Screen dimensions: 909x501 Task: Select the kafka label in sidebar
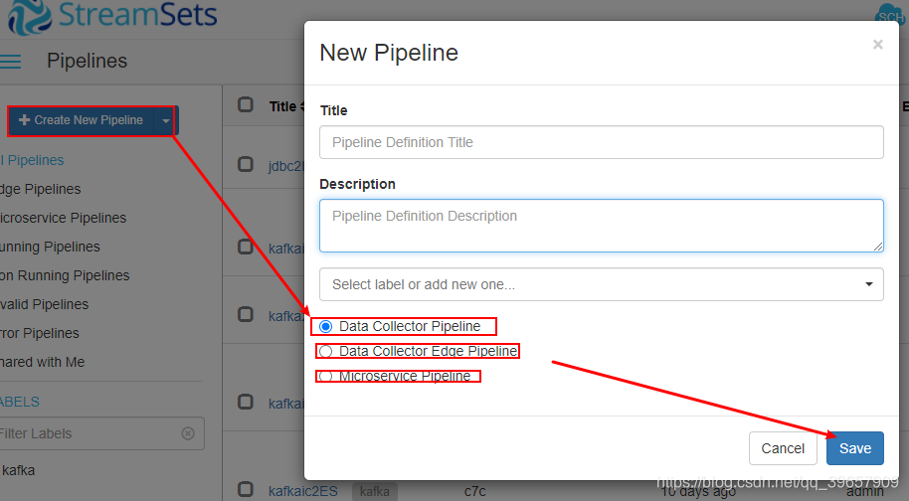[18, 470]
